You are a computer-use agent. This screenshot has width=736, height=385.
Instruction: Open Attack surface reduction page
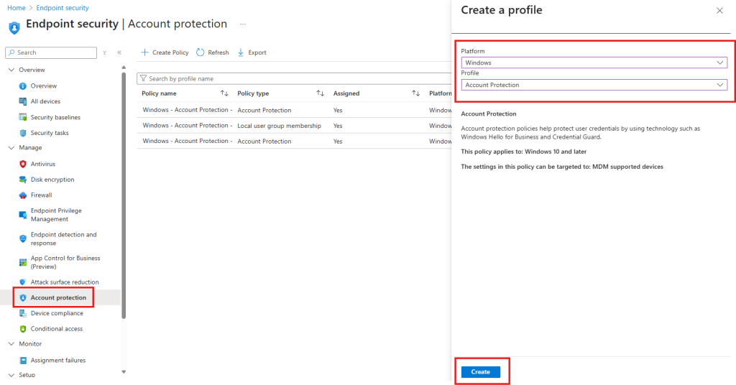pyautogui.click(x=65, y=282)
